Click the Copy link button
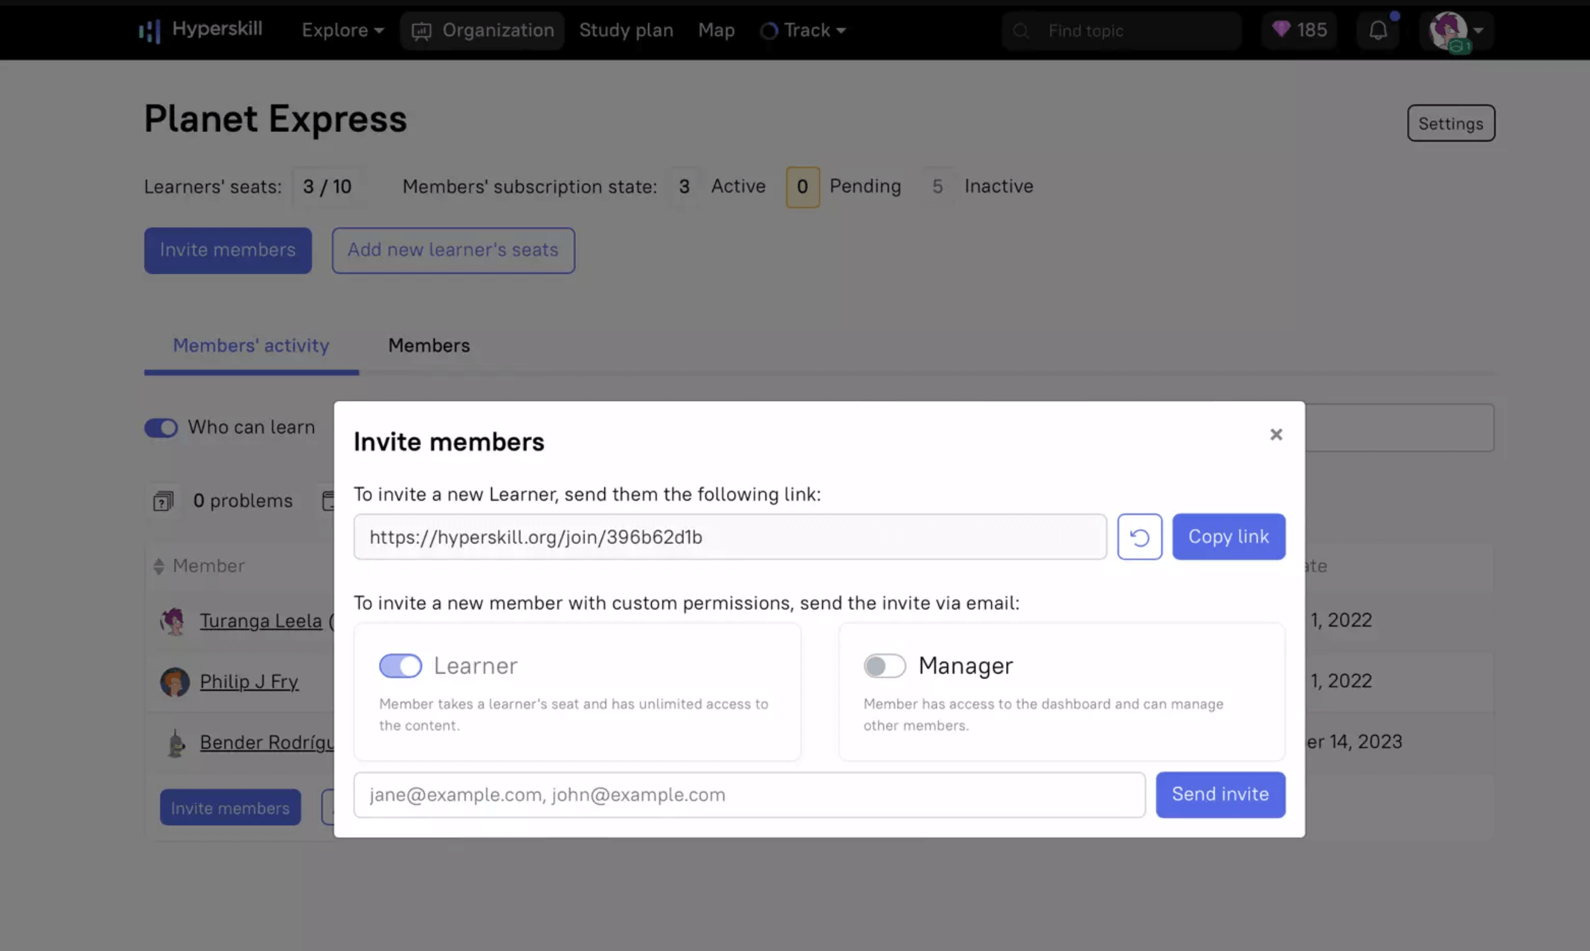This screenshot has height=951, width=1590. (1228, 537)
